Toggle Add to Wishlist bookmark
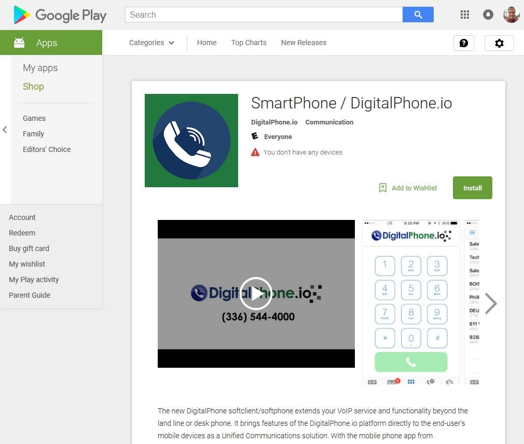 (x=408, y=188)
